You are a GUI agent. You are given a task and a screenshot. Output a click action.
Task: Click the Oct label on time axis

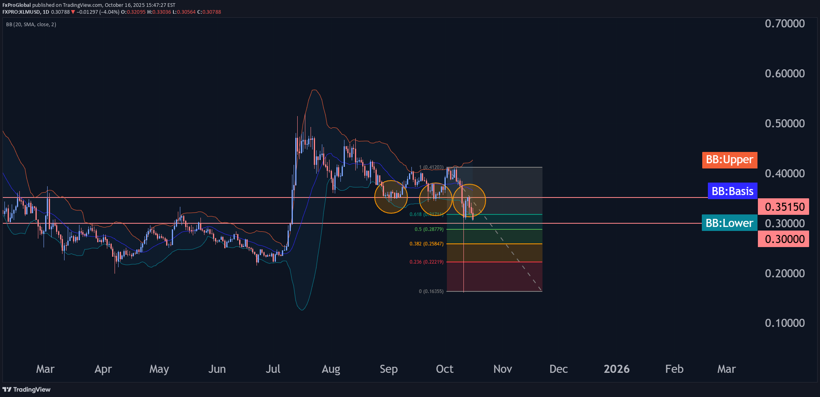(x=444, y=369)
